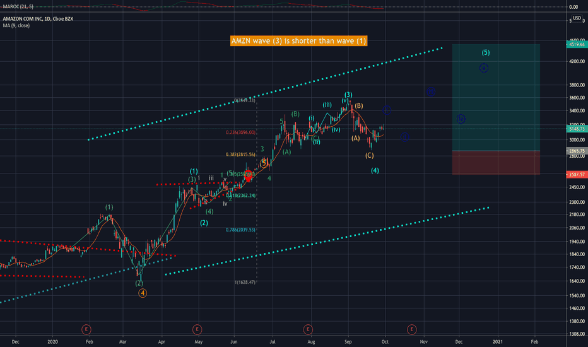Click the earnings E marker before Nov
The image size is (588, 347).
tap(412, 329)
